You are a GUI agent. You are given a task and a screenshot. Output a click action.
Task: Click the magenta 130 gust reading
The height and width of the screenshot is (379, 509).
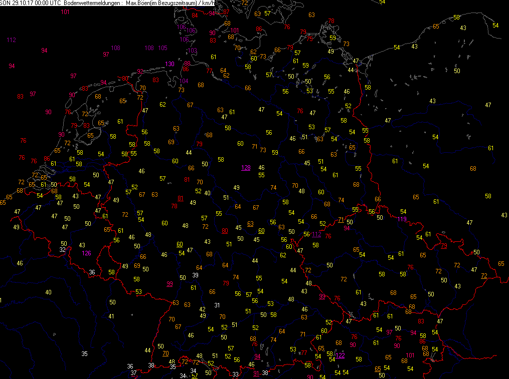[169, 64]
